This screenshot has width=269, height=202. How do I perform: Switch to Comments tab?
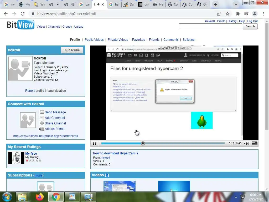point(171,40)
